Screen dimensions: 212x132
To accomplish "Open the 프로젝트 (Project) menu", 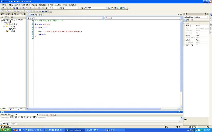I will coord(26,5).
